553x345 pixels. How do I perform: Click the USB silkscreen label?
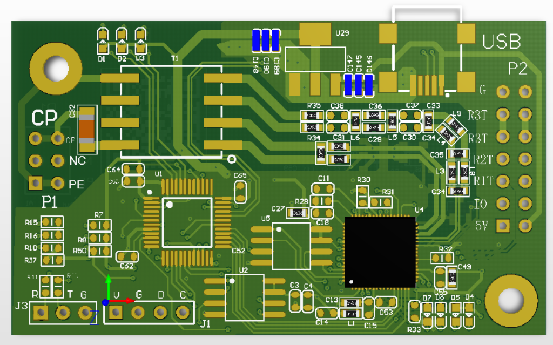coord(501,42)
